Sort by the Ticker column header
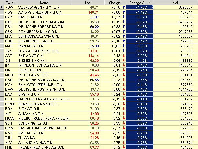 coord(10,3)
